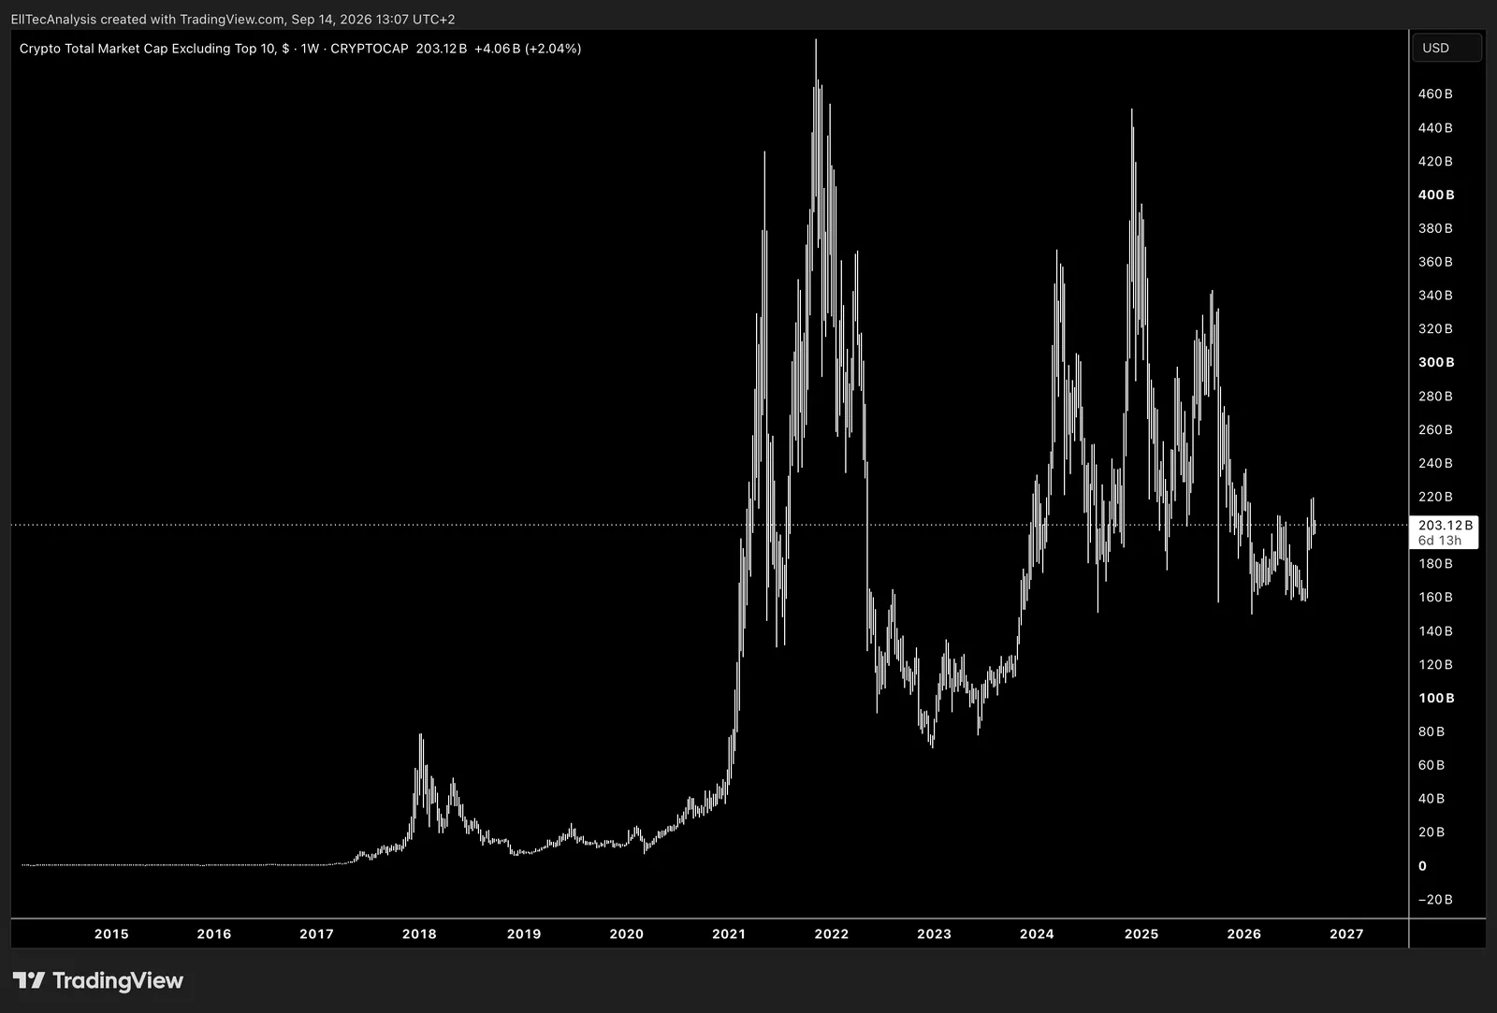
Task: Click the −20 B price scale label
Action: click(x=1435, y=899)
